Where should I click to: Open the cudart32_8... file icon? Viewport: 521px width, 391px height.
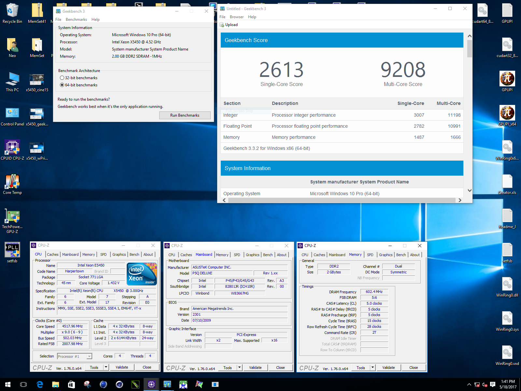coord(507,47)
